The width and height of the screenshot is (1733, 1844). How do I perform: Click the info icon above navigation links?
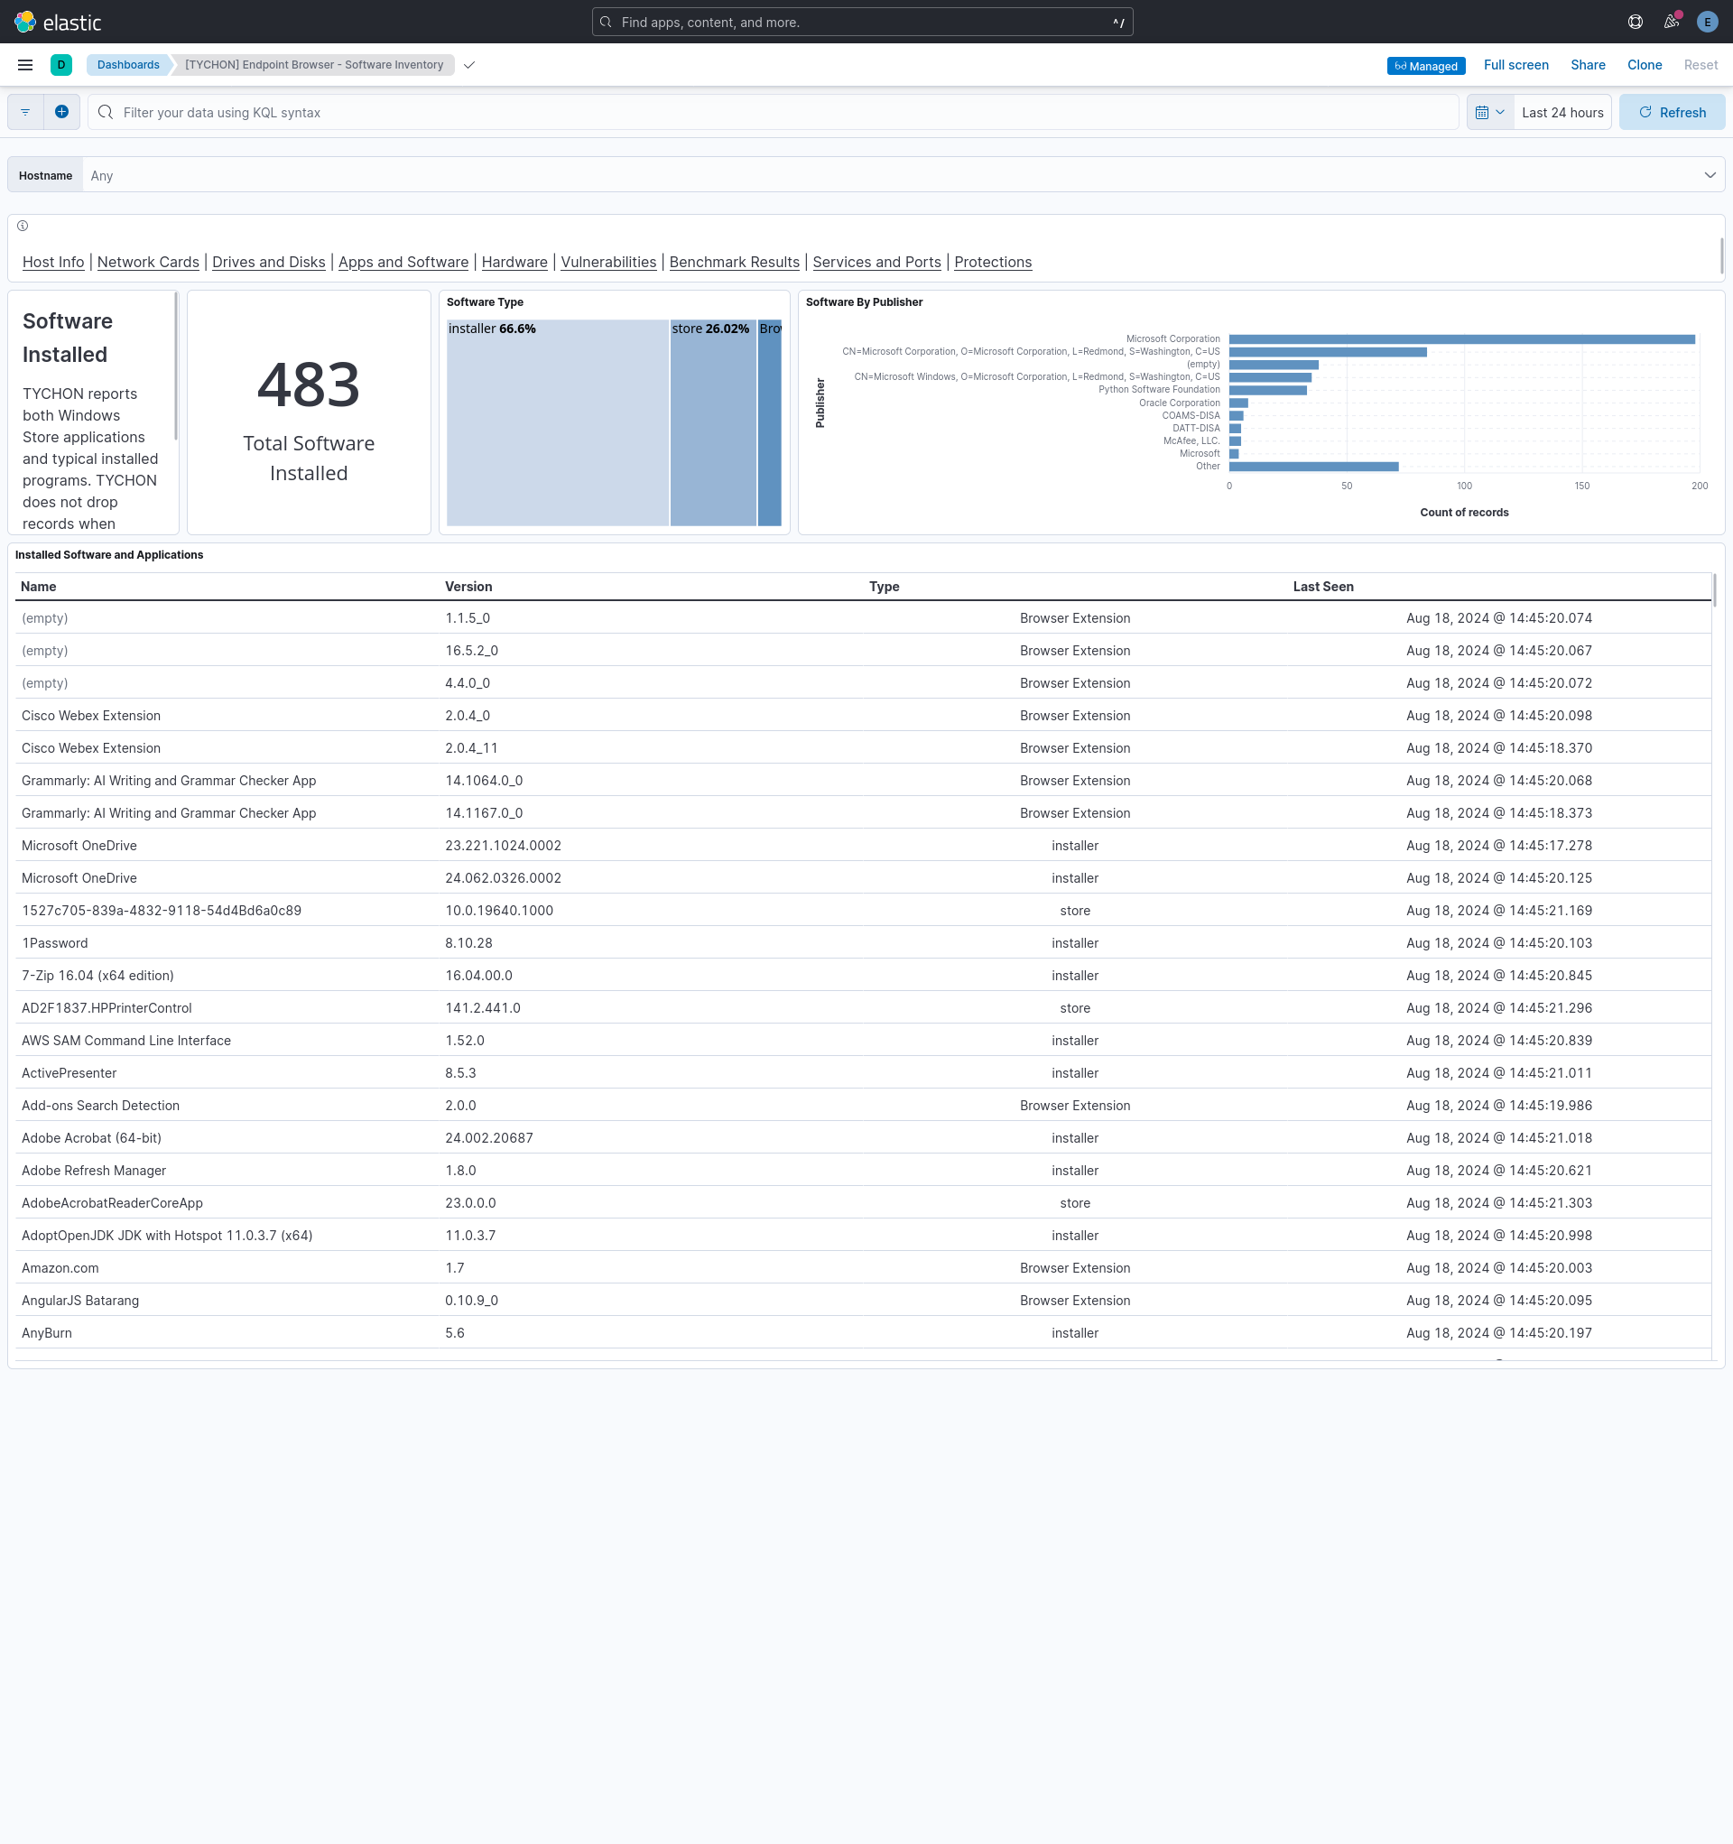click(x=23, y=226)
